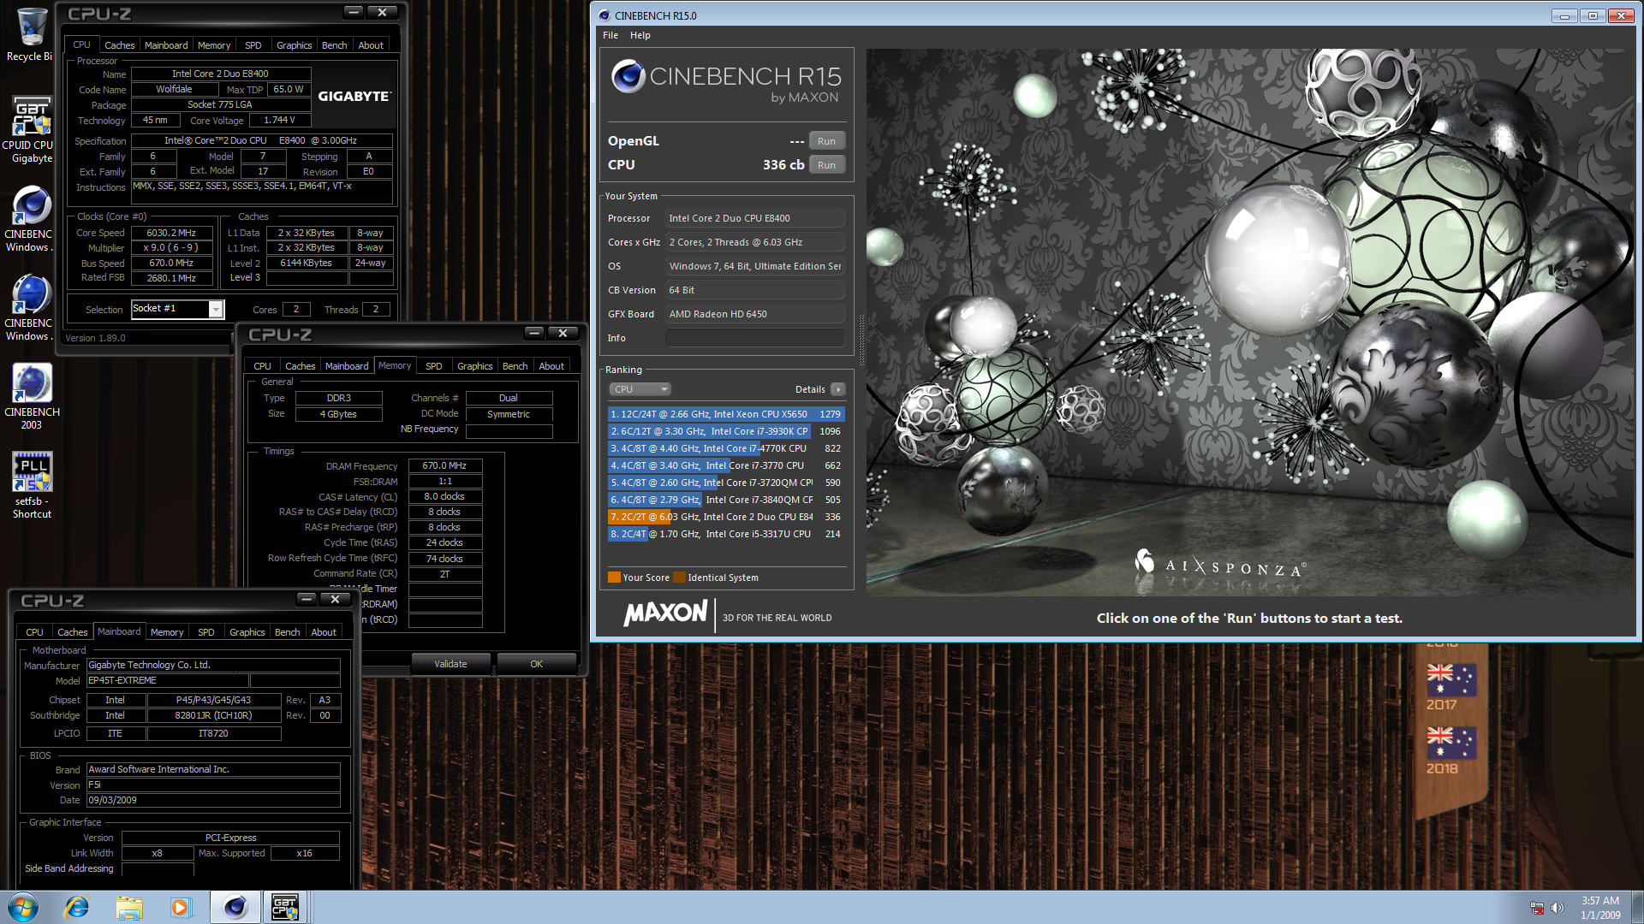
Task: Run the CPU benchmark
Action: coord(826,165)
